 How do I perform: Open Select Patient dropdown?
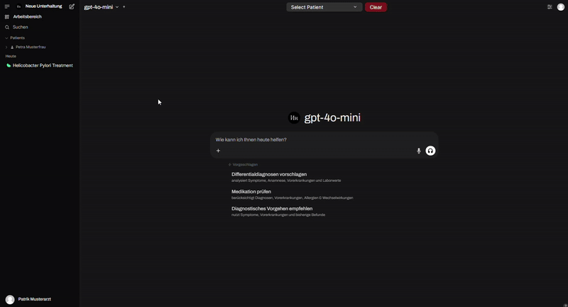(324, 7)
